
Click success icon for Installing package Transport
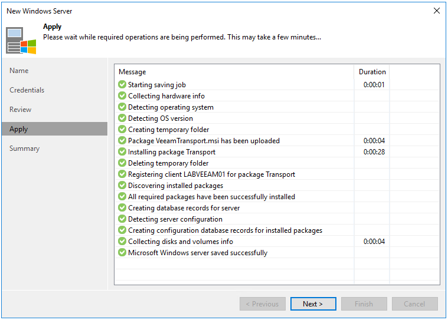click(122, 152)
